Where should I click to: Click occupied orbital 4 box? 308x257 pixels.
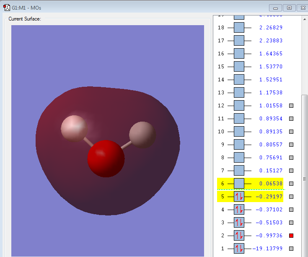pyautogui.click(x=239, y=209)
